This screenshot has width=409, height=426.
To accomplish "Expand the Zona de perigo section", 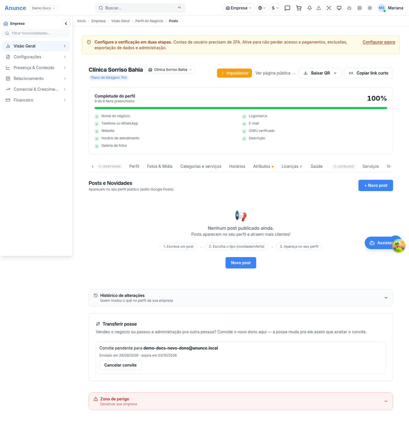I will click(241, 401).
